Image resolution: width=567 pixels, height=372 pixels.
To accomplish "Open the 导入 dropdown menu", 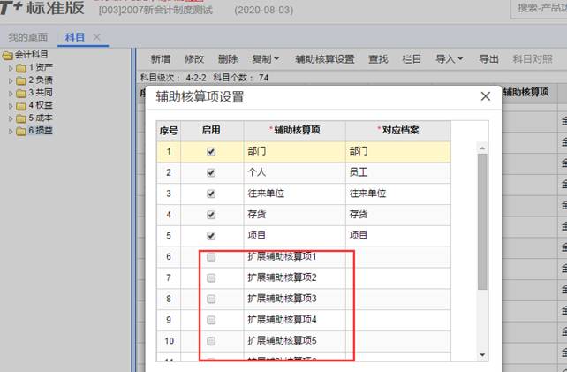I will [x=450, y=59].
